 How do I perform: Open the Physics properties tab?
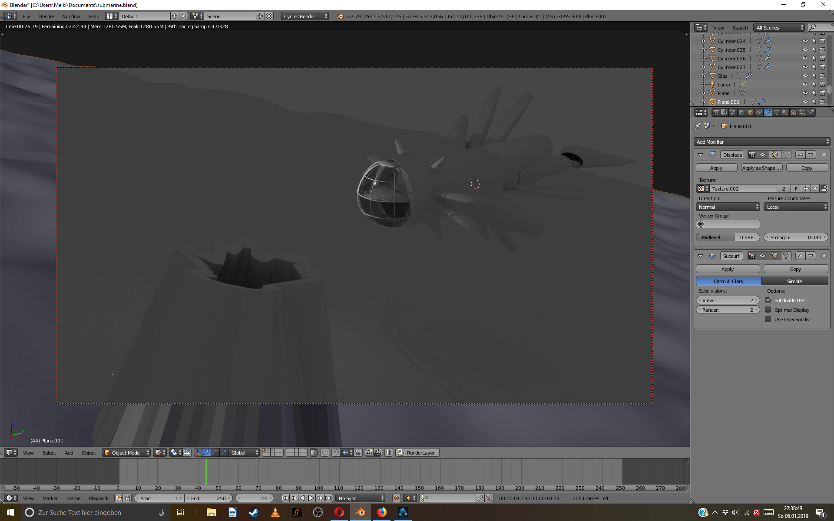tap(811, 112)
